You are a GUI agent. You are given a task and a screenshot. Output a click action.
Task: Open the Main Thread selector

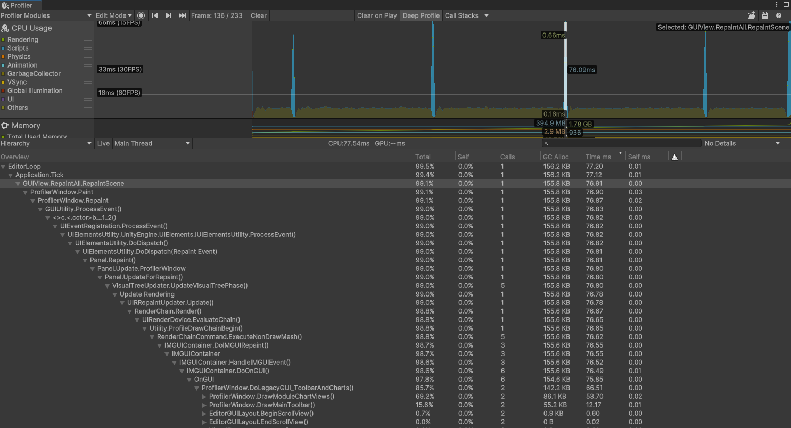pyautogui.click(x=152, y=143)
